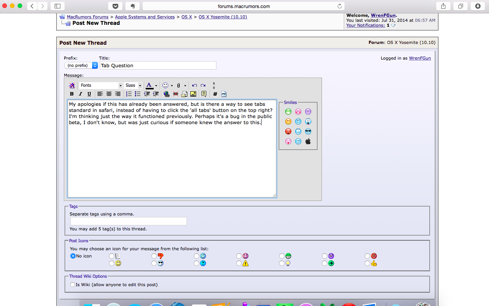Decrease the editor size with the up arrow
Screen dimensions: 489x306
click(214, 83)
